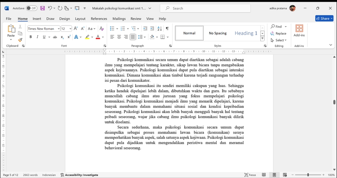Click the Copy icon under Cut
The width and height of the screenshot is (337, 178).
tap(20, 33)
